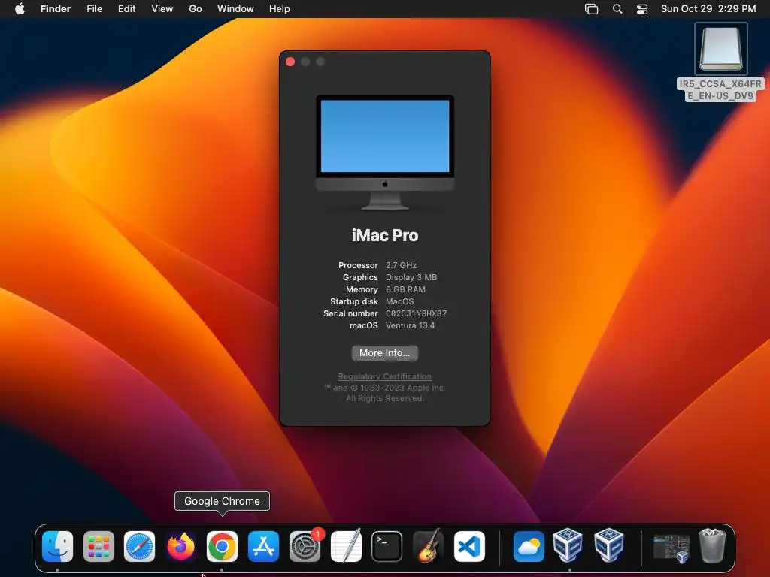Close the About This Mac window
Viewport: 770px width, 577px height.
[290, 62]
